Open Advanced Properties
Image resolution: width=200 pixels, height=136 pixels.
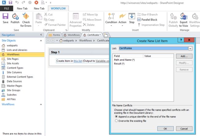75,20
